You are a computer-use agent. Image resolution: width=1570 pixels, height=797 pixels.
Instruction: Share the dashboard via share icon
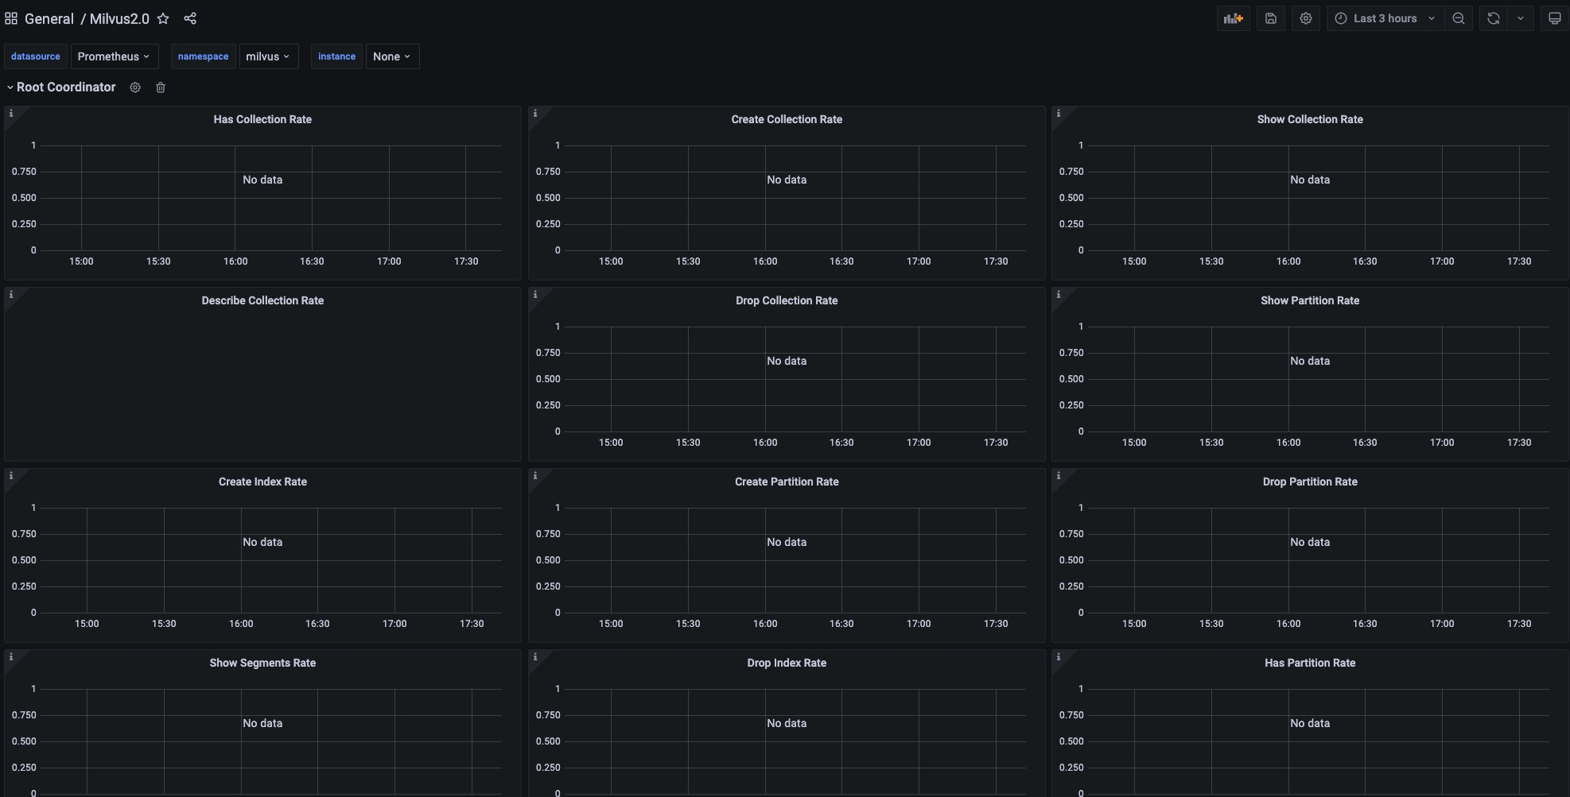[190, 18]
